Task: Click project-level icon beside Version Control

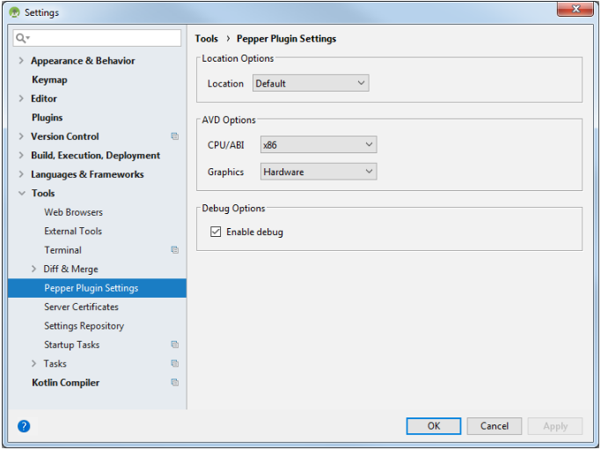Action: tap(174, 136)
